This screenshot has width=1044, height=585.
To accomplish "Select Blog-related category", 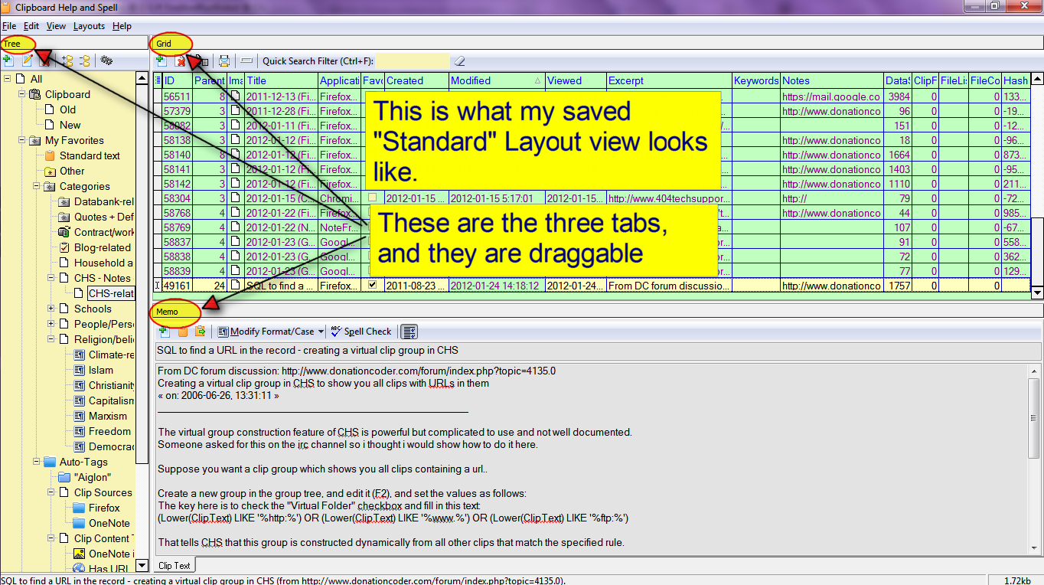I will coord(103,247).
